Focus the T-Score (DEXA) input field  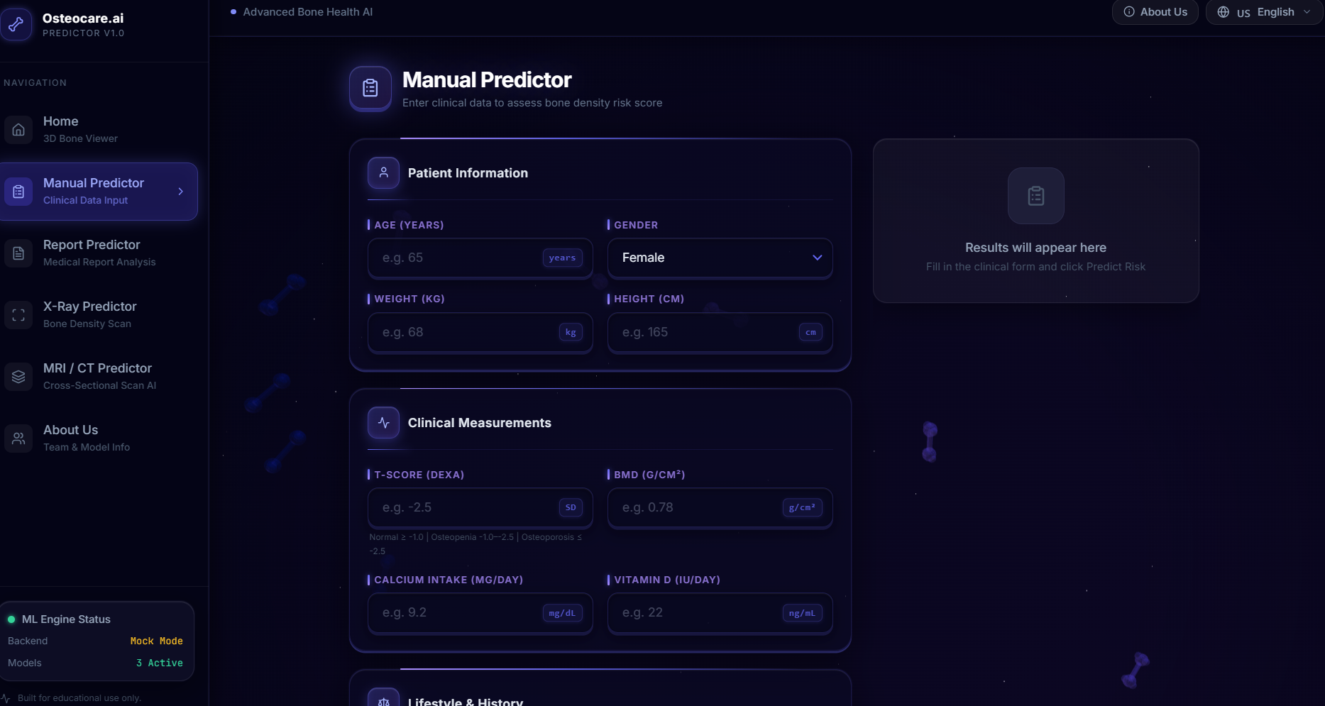coord(480,507)
